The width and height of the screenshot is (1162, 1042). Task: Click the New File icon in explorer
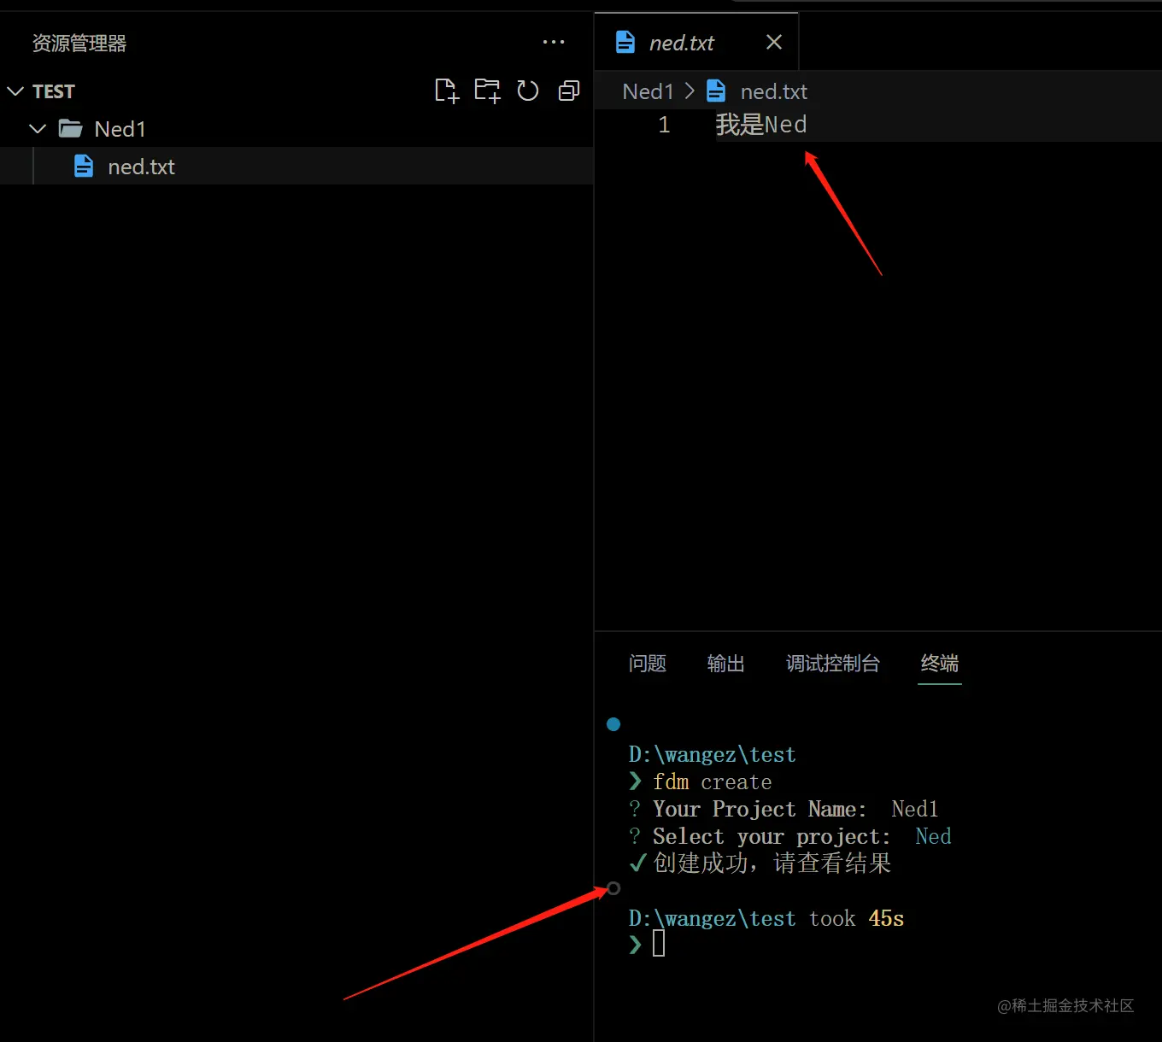tap(447, 91)
